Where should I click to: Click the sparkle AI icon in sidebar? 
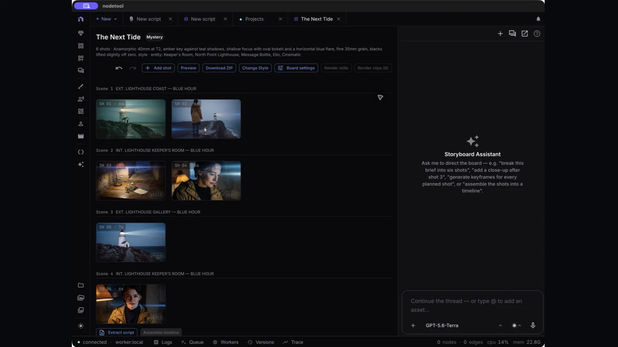pos(81,164)
